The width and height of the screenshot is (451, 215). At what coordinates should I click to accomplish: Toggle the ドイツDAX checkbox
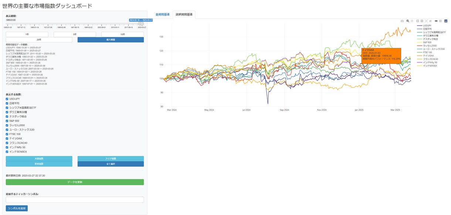click(7, 138)
